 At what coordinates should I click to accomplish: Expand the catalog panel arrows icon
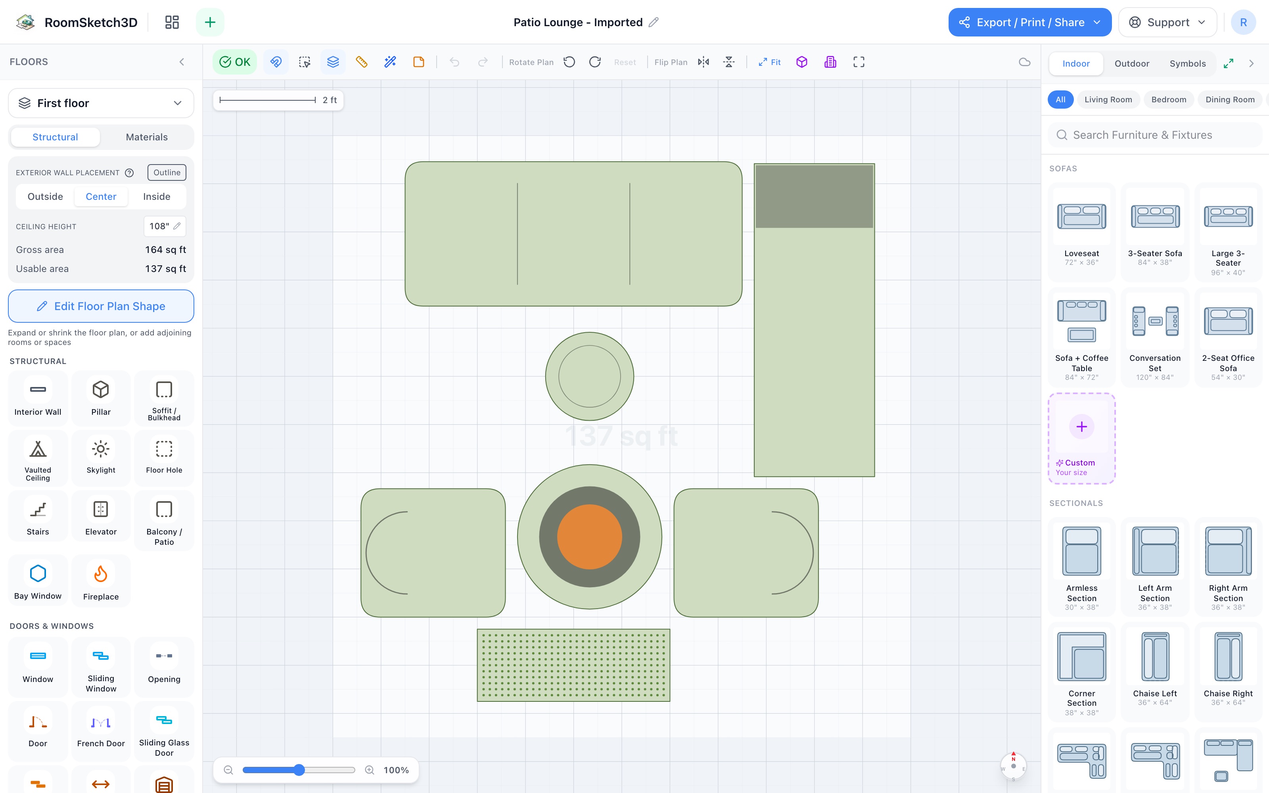[1228, 63]
